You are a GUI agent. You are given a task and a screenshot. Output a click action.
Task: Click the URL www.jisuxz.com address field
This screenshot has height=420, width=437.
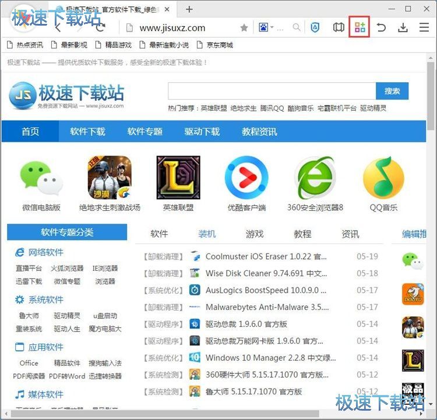click(x=172, y=28)
